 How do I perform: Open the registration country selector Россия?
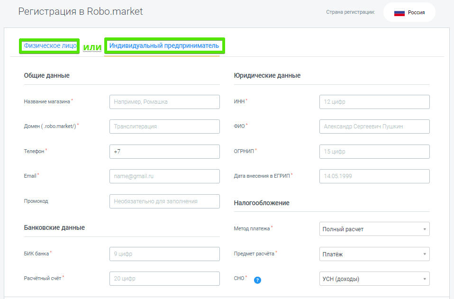[x=409, y=13]
